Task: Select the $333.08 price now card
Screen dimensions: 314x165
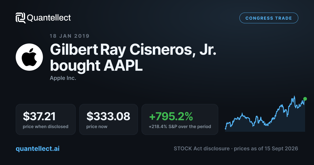Action: tap(109, 119)
